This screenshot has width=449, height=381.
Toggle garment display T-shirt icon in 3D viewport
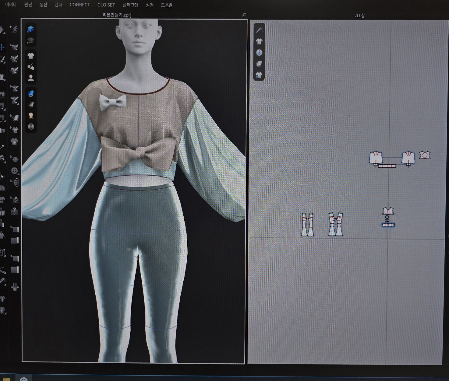pos(31,56)
